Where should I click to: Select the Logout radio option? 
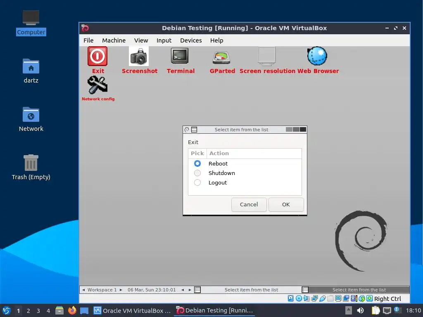point(197,182)
